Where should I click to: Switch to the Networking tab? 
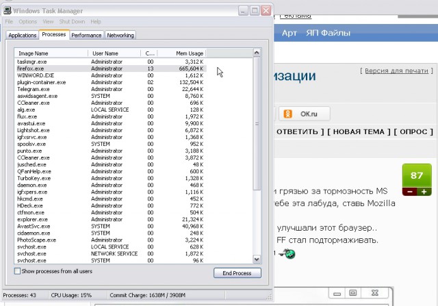tap(120, 35)
